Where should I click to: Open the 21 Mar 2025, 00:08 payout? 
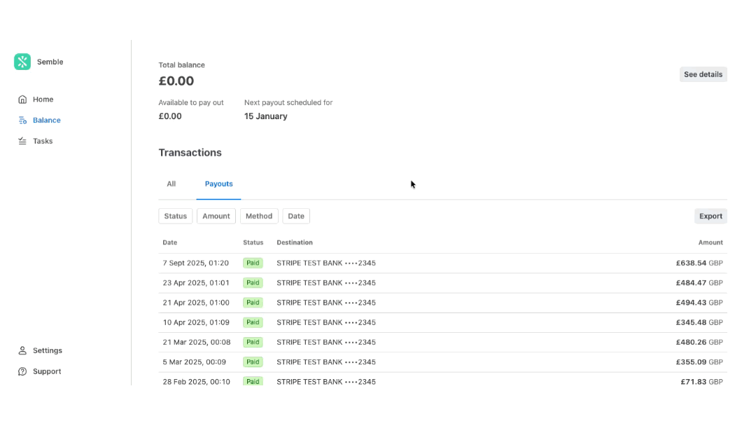[442, 343]
